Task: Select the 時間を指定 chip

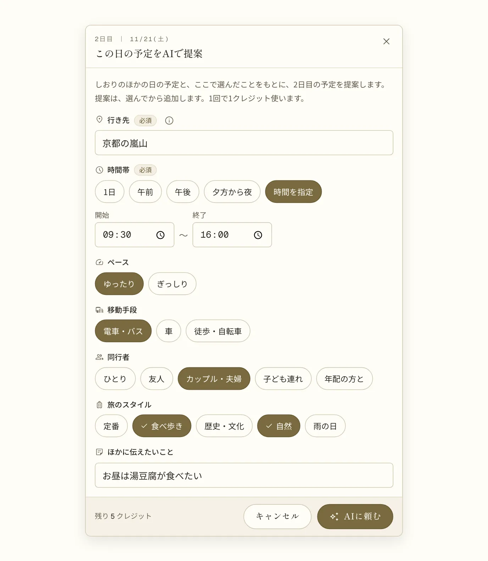Action: coord(293,192)
